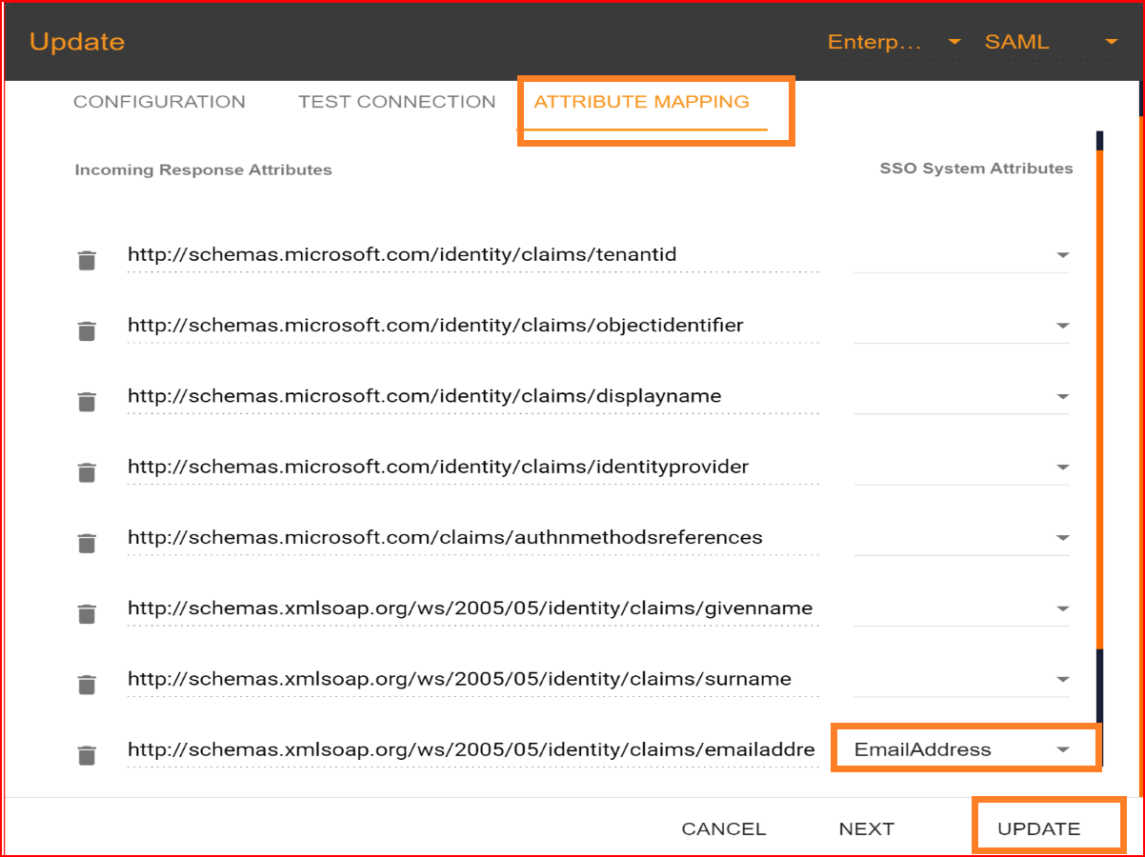Open SSO attribute dropdown for objectidentifier

click(961, 326)
